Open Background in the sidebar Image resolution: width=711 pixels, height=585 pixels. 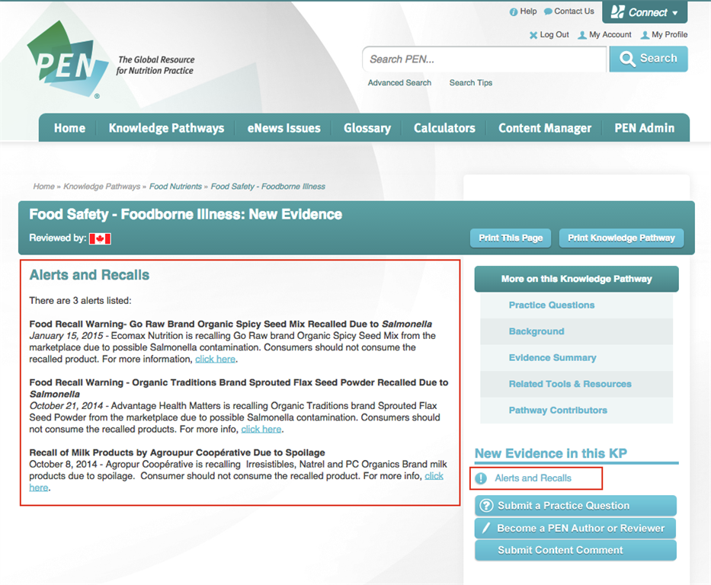click(x=536, y=331)
